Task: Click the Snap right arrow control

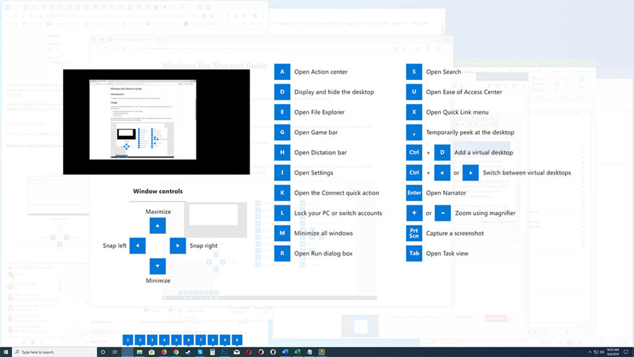Action: click(x=178, y=246)
